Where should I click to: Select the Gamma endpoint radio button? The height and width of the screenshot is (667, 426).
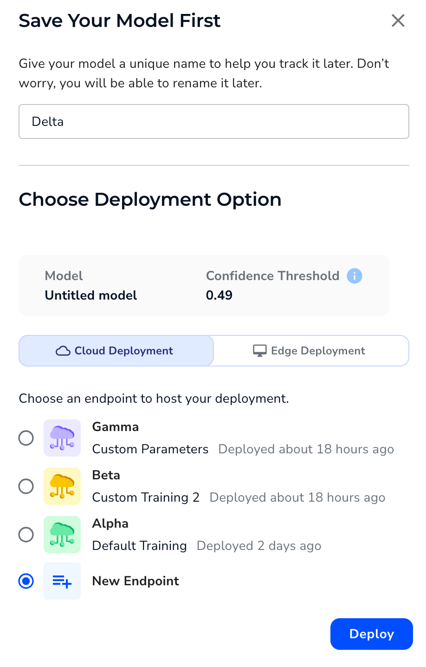(26, 438)
